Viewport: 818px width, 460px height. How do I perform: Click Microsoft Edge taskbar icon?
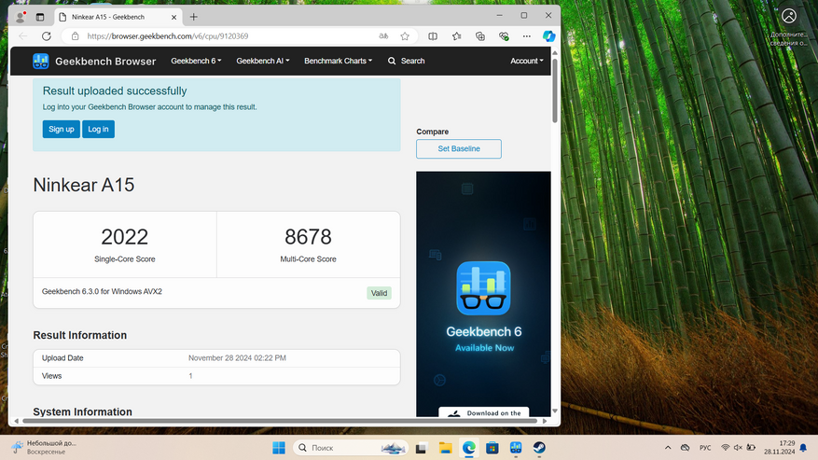[468, 448]
